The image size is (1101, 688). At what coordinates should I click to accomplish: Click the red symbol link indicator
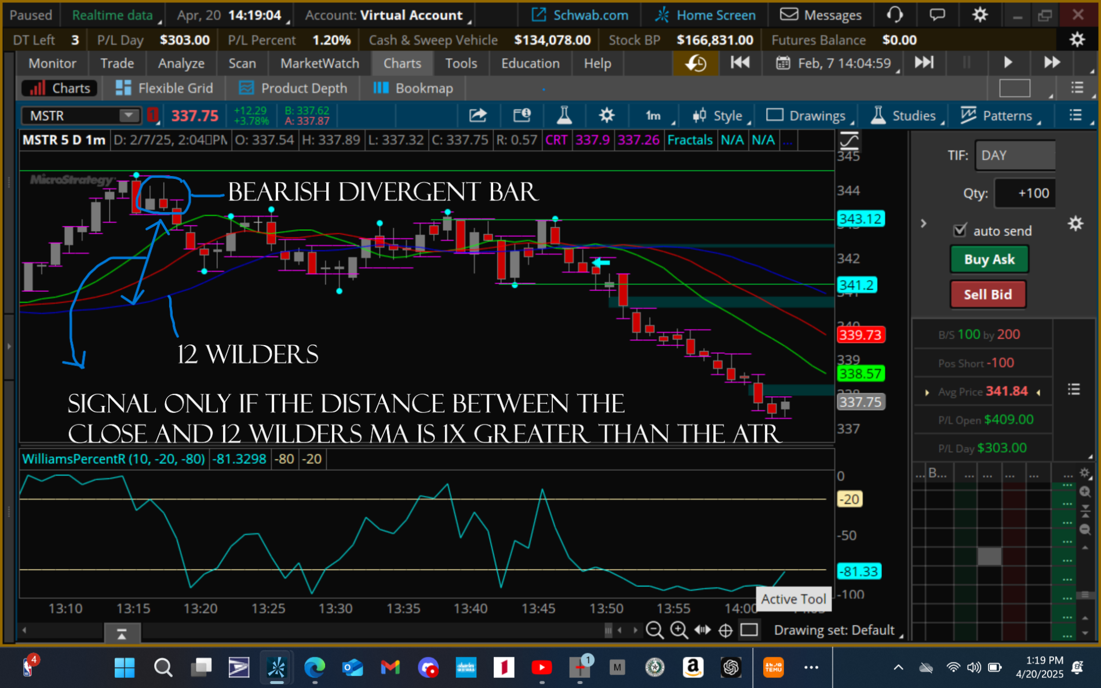152,115
